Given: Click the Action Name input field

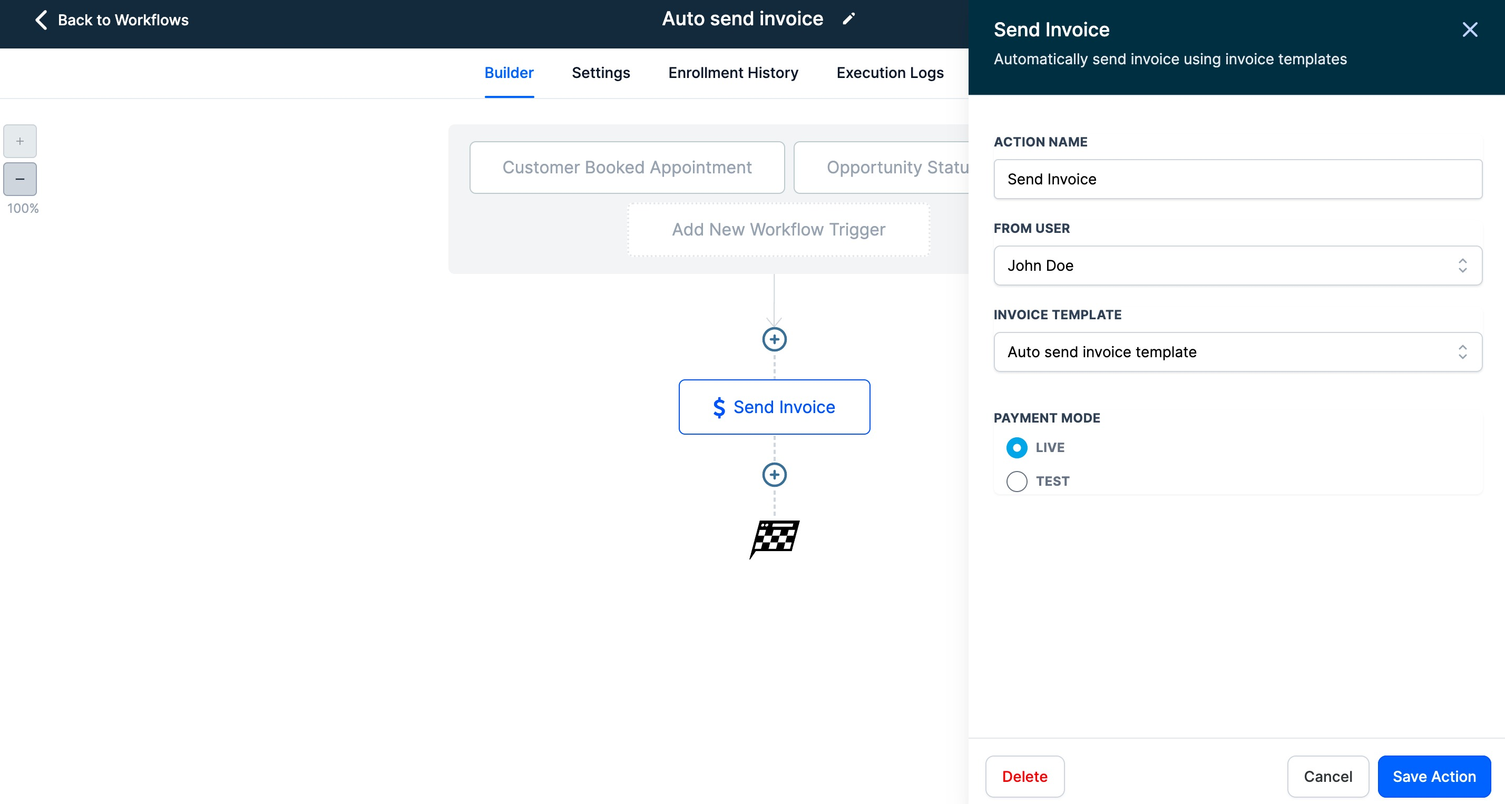Looking at the screenshot, I should tap(1237, 179).
